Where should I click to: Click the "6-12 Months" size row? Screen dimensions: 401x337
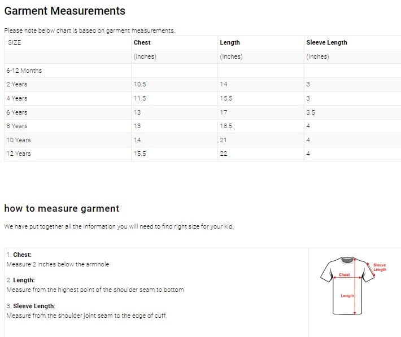click(x=24, y=71)
